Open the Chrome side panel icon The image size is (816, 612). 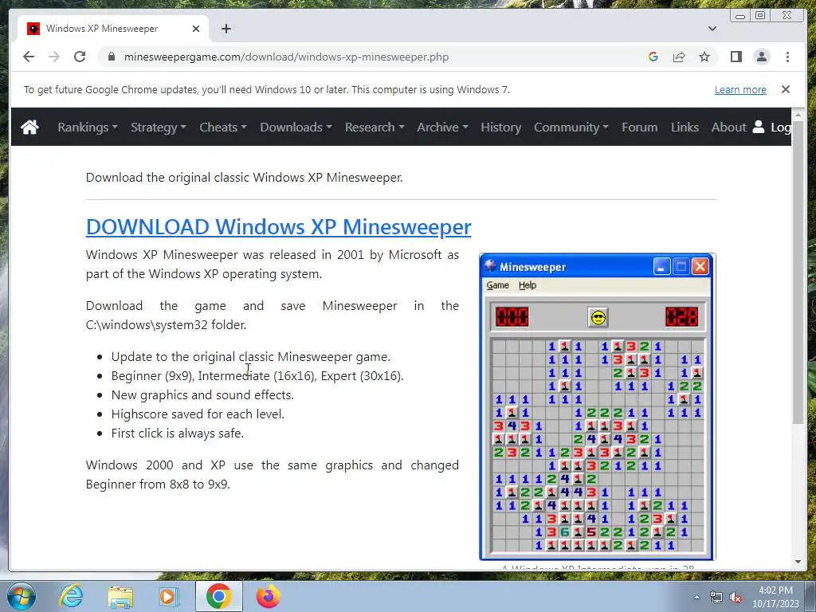click(736, 57)
